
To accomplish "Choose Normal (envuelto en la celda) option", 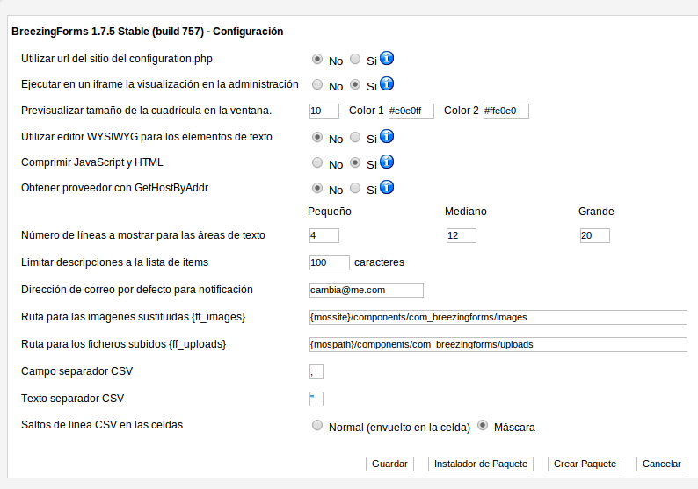I will pyautogui.click(x=317, y=426).
